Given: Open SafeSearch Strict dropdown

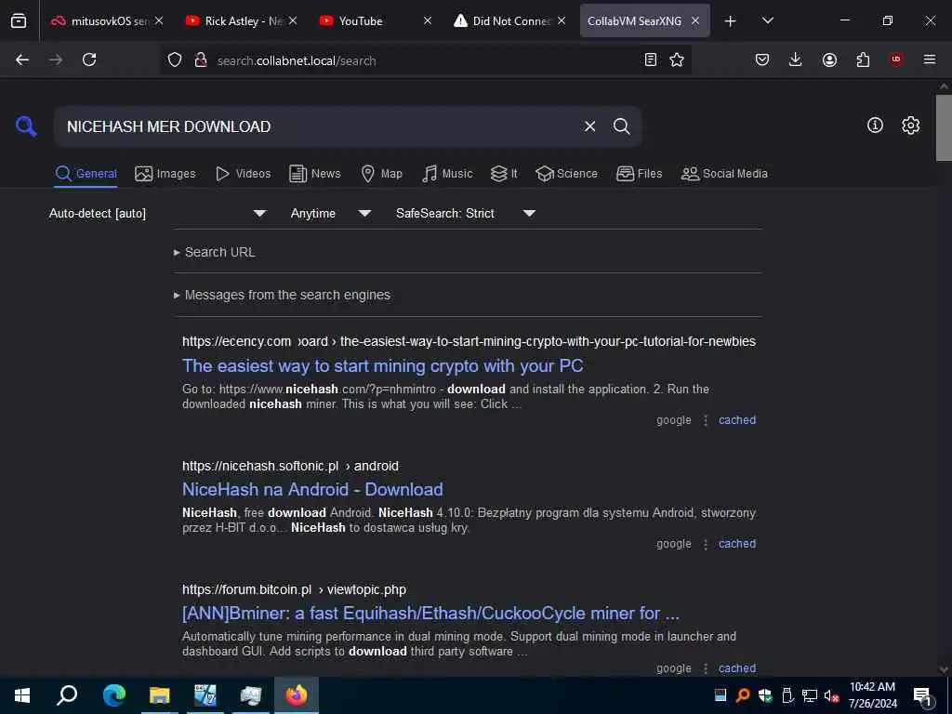Looking at the screenshot, I should (465, 213).
